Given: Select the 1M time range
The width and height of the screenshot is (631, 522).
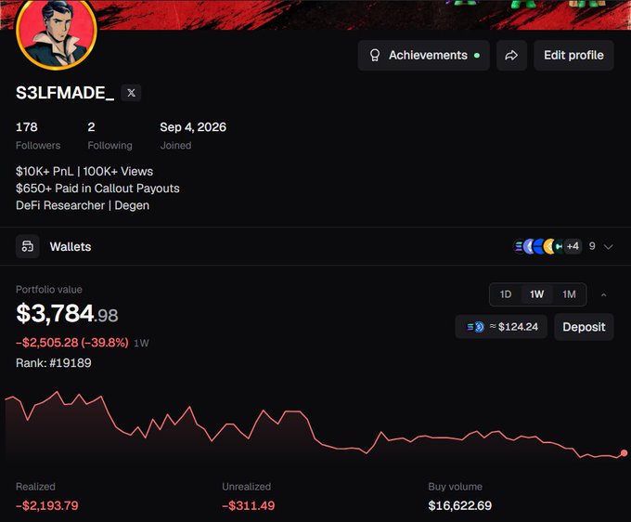Looking at the screenshot, I should pyautogui.click(x=569, y=294).
